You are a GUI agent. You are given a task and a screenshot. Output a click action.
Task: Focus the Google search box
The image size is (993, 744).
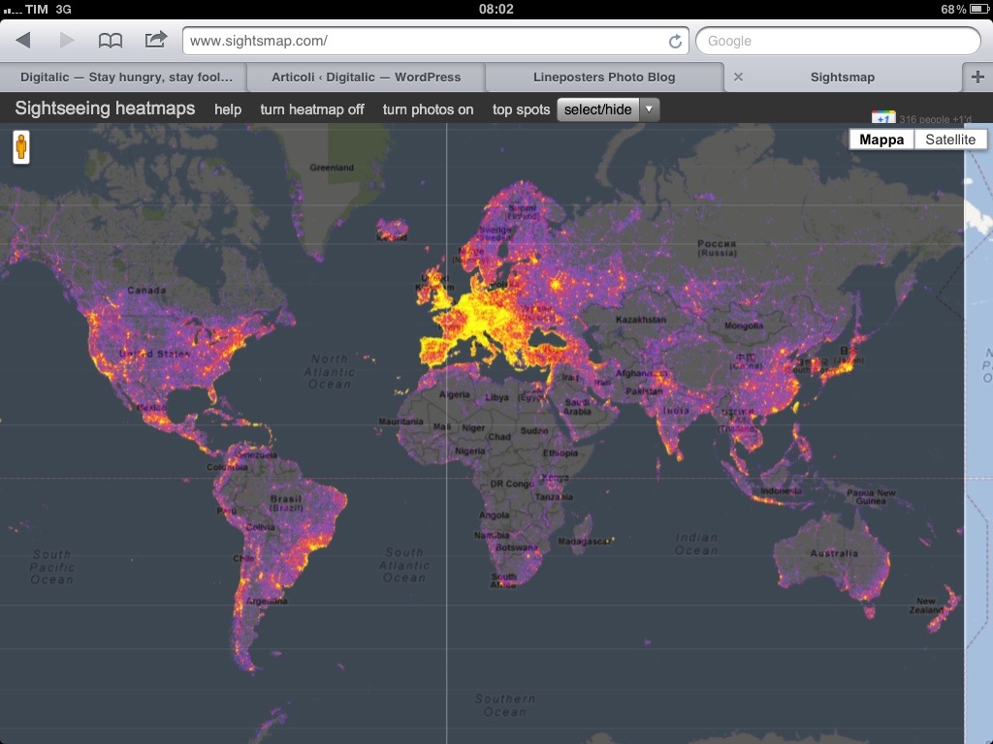click(838, 41)
